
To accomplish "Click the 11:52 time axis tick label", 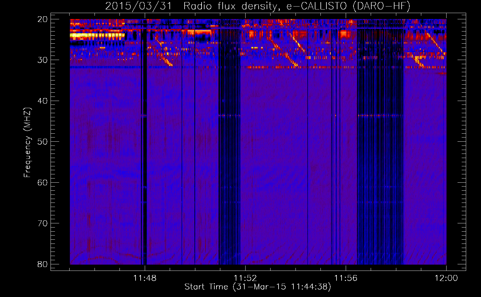I will coord(245,278).
